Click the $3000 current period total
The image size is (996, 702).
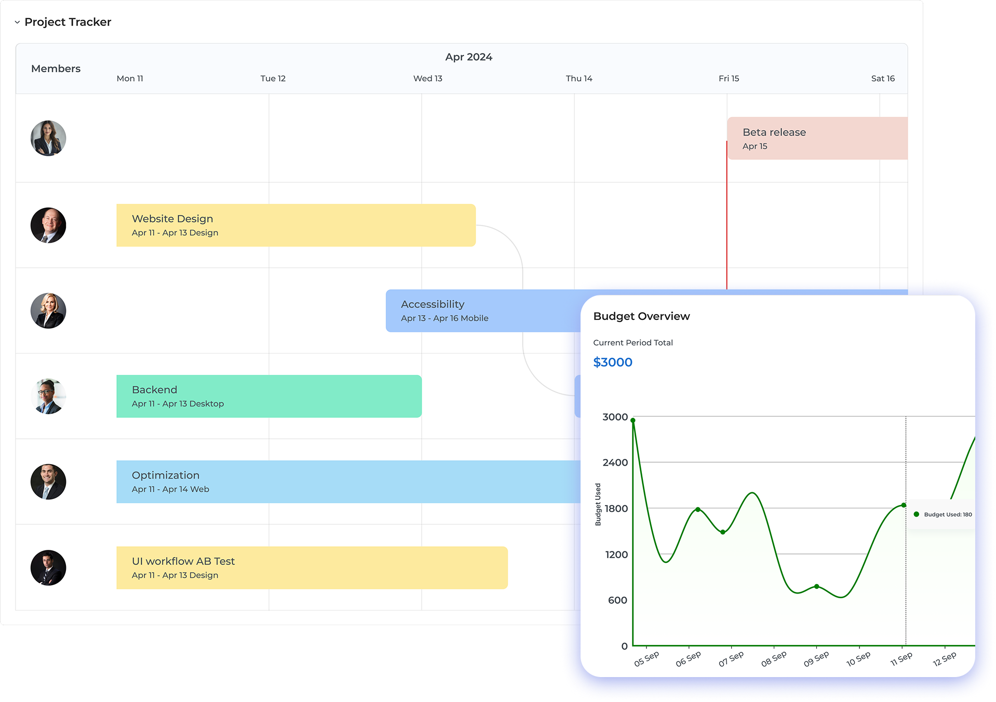point(613,362)
